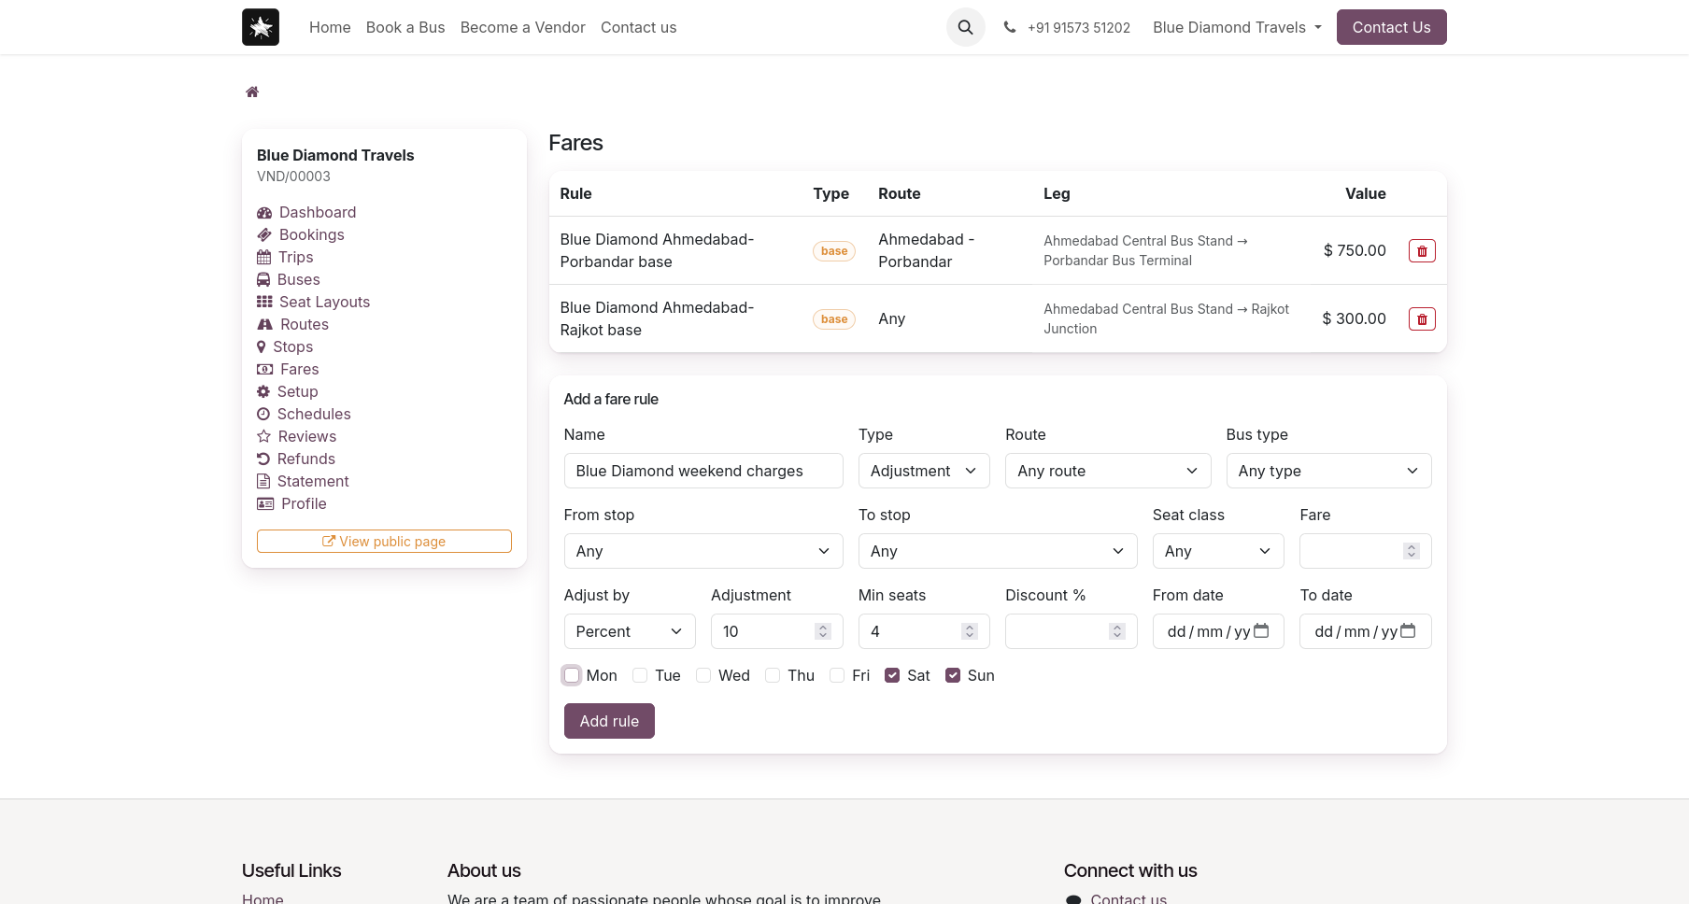Click the Setup gear icon in sidebar
This screenshot has height=904, width=1689.
pyautogui.click(x=263, y=391)
